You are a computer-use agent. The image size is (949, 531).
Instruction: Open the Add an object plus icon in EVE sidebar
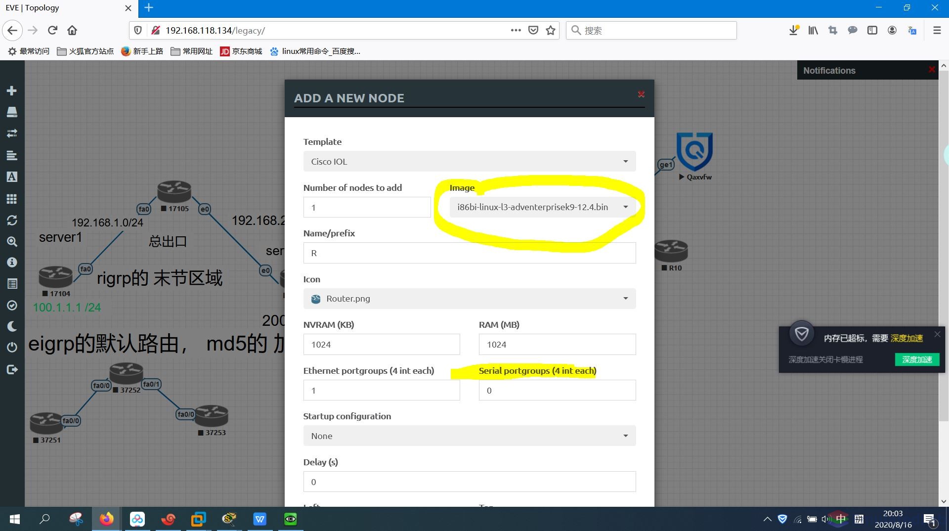(12, 90)
